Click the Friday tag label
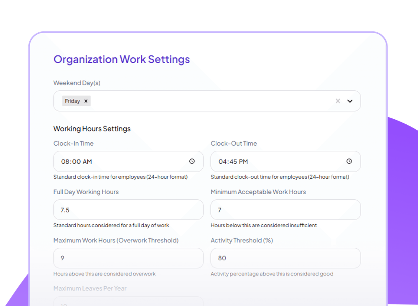Image resolution: width=418 pixels, height=306 pixels. tap(72, 101)
